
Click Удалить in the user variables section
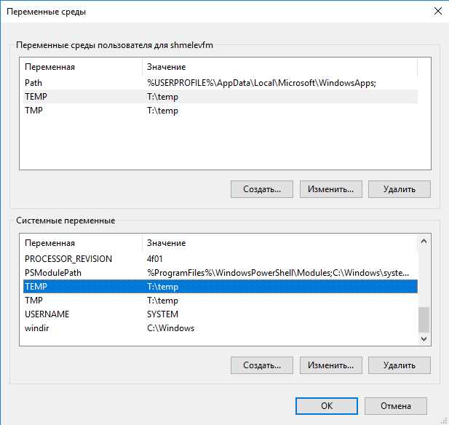pos(400,189)
